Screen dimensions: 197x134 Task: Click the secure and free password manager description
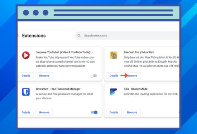[64, 96]
